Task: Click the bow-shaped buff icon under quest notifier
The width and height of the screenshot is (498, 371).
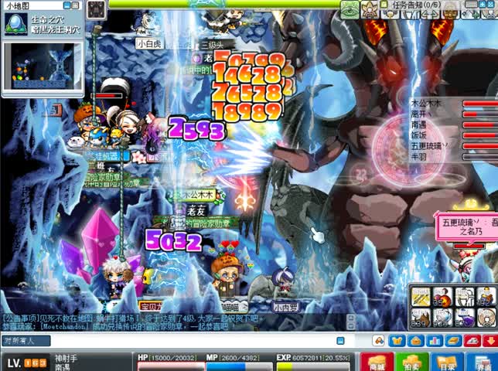Action: click(409, 14)
